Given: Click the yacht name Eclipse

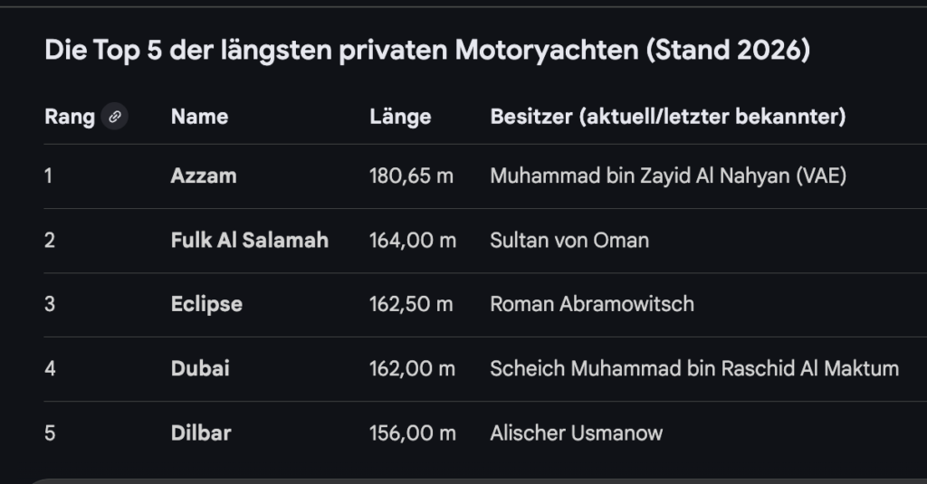Looking at the screenshot, I should coord(206,304).
